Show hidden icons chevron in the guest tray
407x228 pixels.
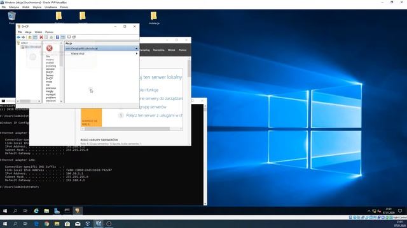(369, 211)
